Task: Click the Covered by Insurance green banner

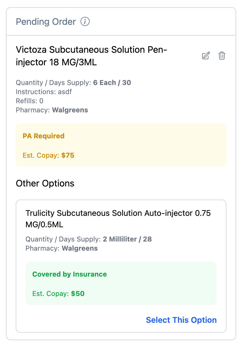Action: (x=121, y=283)
